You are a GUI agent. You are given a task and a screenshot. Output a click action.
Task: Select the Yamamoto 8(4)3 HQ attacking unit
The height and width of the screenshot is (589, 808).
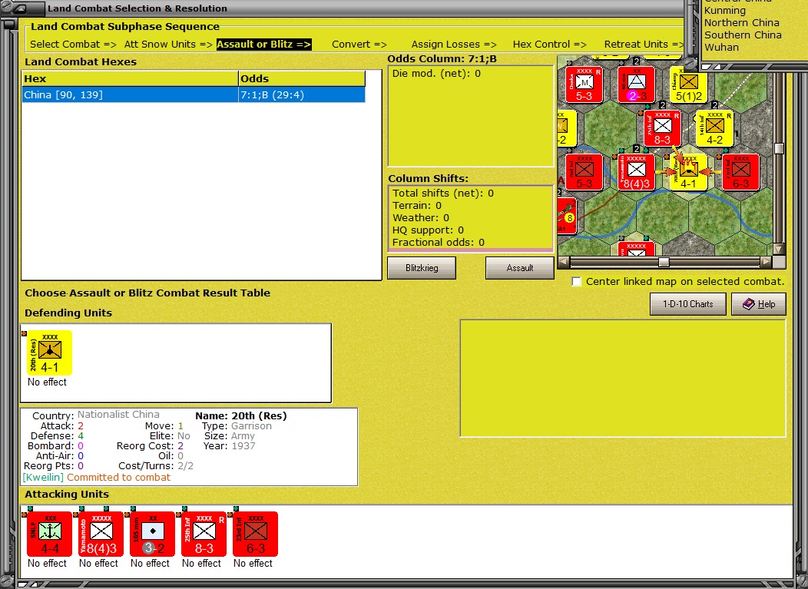coord(101,534)
